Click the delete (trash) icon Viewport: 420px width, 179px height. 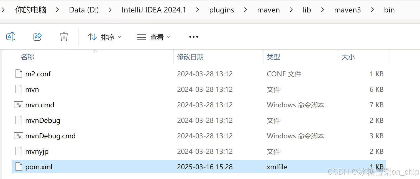point(64,37)
